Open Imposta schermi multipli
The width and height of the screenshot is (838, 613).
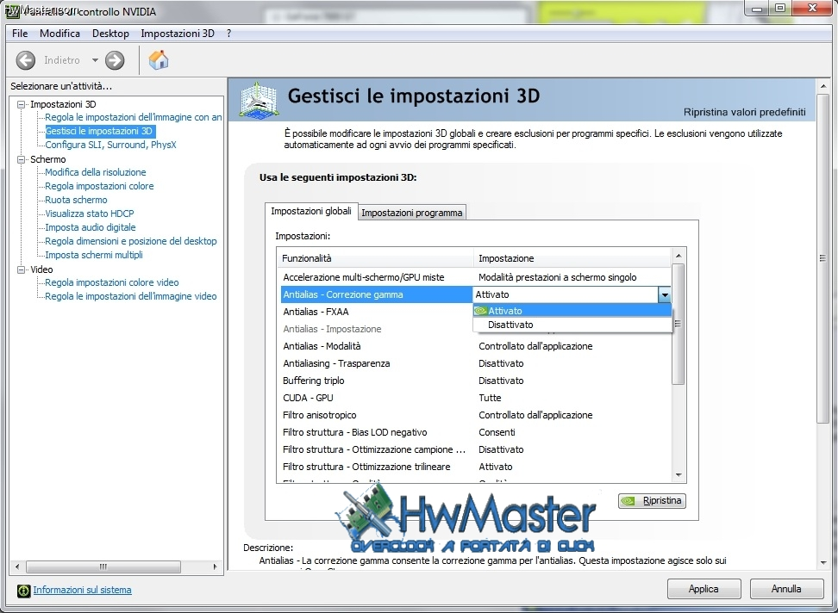(94, 256)
